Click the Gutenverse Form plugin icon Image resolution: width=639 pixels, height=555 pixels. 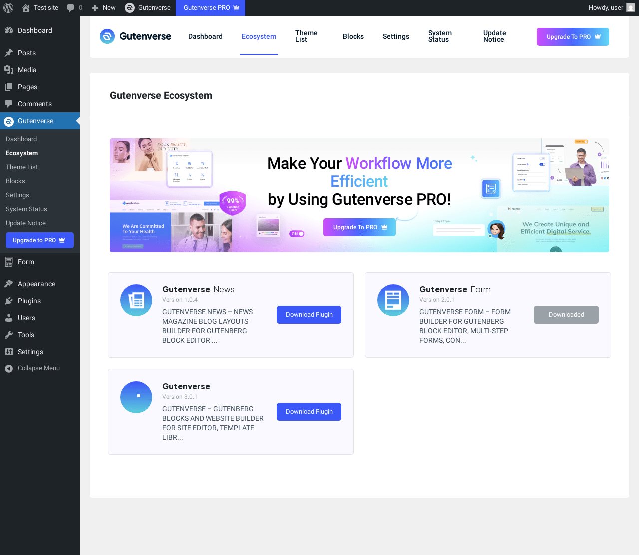(x=393, y=300)
